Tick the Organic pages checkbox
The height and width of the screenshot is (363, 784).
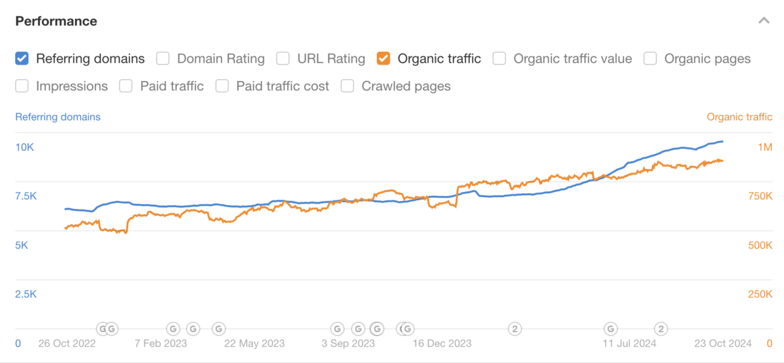click(x=650, y=59)
